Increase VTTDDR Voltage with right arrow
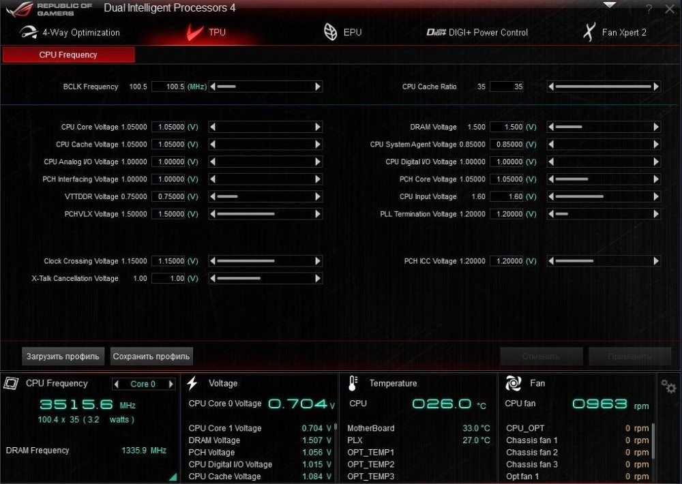682x484 pixels. click(x=318, y=196)
